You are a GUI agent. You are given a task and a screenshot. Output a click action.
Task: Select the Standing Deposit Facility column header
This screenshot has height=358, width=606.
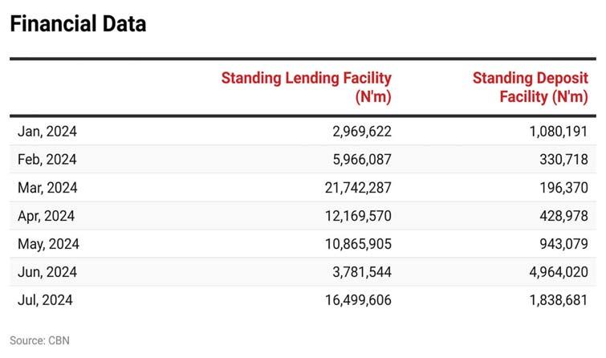531,87
